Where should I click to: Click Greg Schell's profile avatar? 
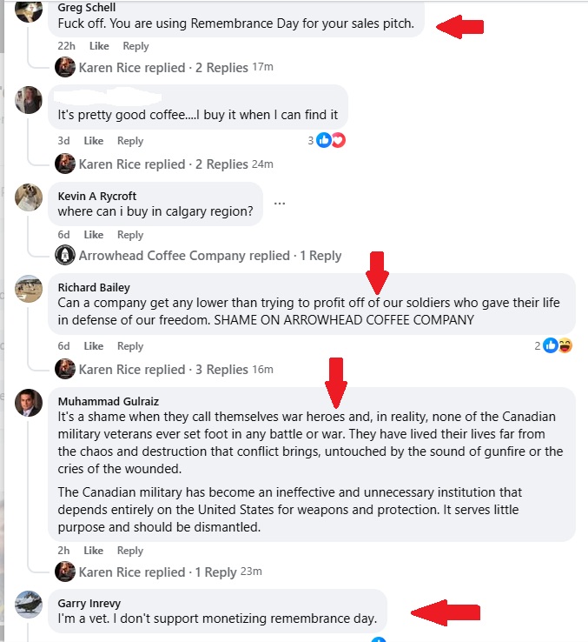click(30, 10)
